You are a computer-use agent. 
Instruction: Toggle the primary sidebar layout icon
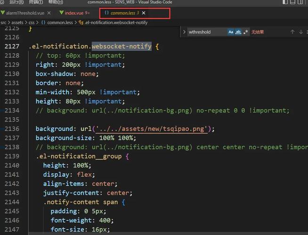click(x=285, y=2)
